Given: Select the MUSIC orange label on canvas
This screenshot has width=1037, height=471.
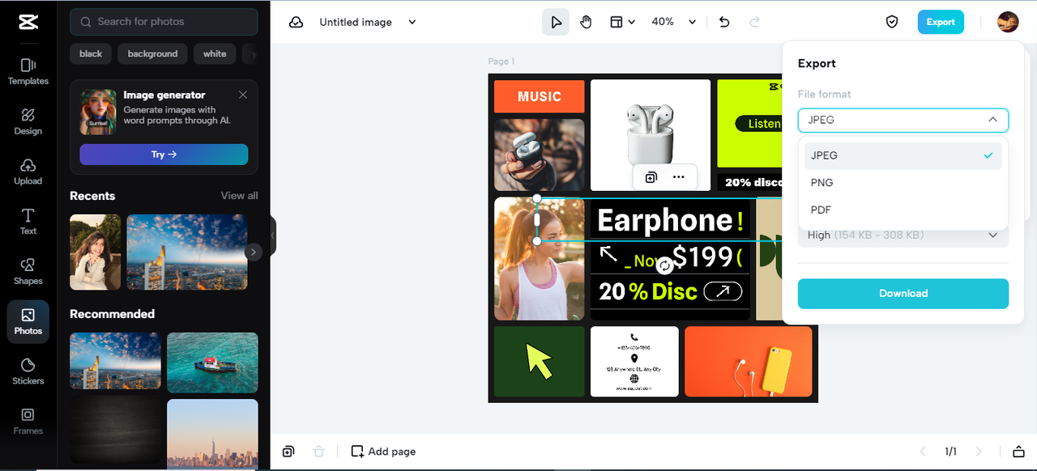Looking at the screenshot, I should point(540,96).
